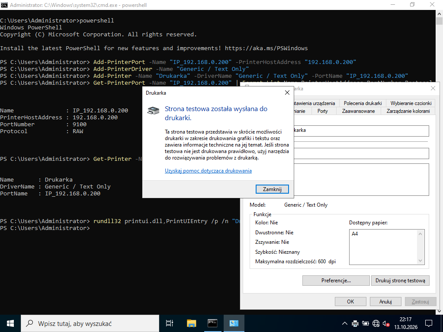This screenshot has width=443, height=332.
Task: Click the Zamknij button in test page dialog
Action: pos(272,189)
